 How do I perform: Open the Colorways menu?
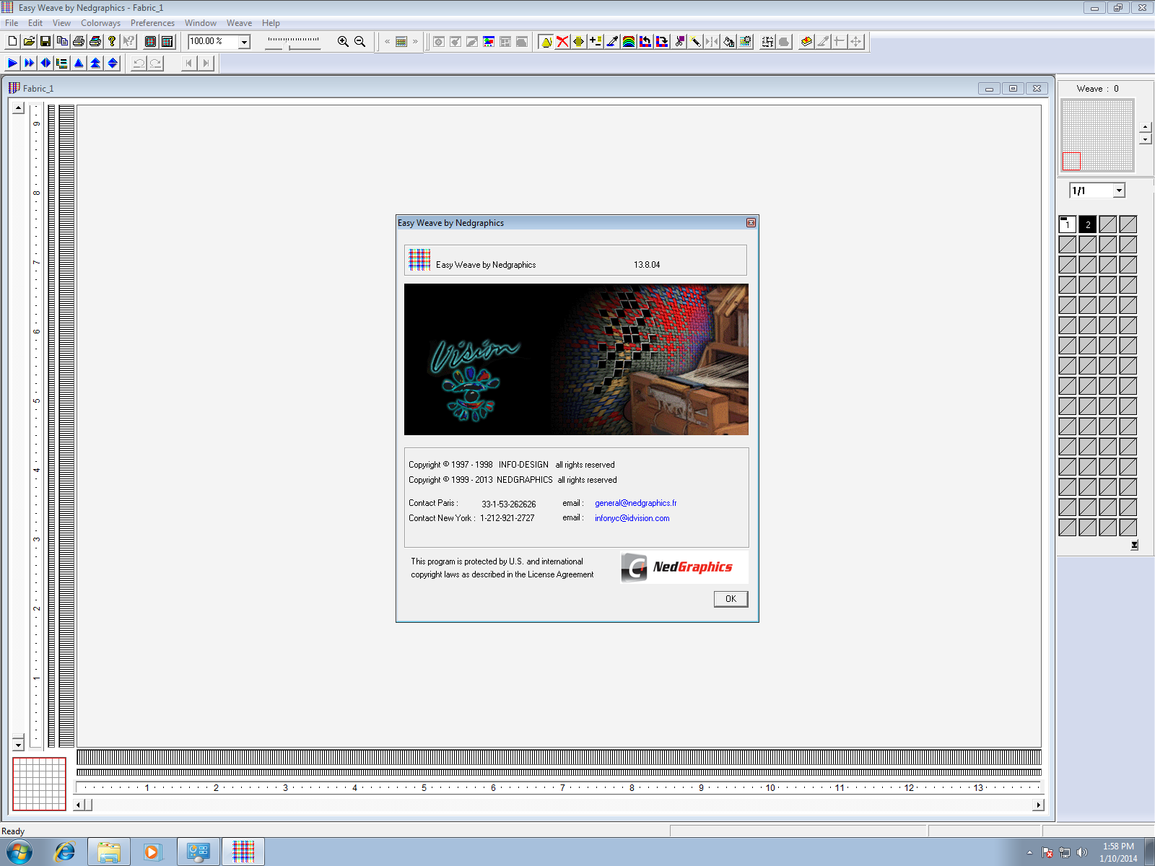[100, 22]
